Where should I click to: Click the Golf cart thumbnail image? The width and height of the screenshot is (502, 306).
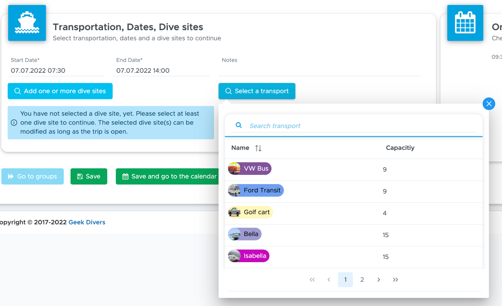[234, 212]
